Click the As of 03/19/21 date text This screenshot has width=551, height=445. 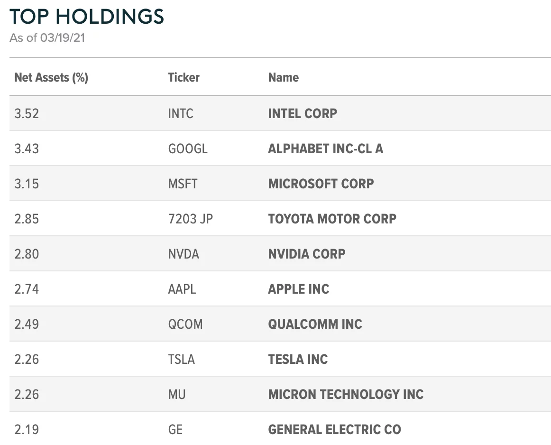coord(47,38)
